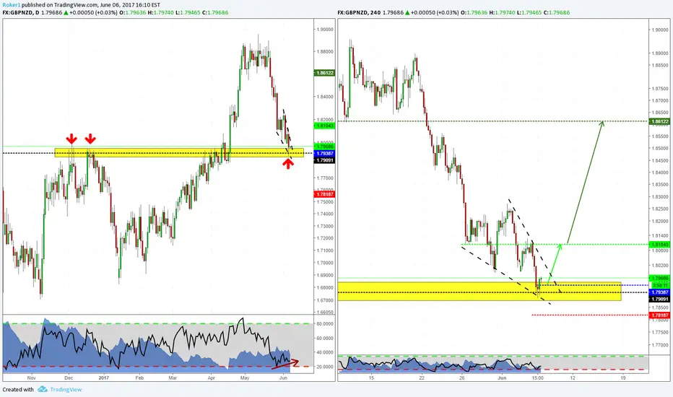Click the Dec date on daily time axis
The image size is (673, 397).
tap(69, 378)
